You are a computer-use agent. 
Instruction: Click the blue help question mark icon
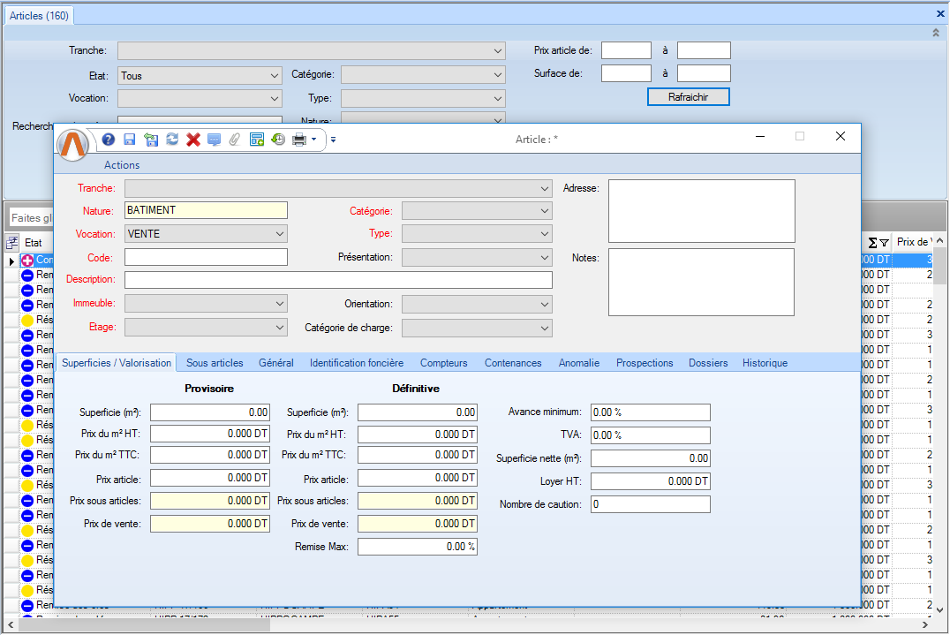tap(109, 140)
